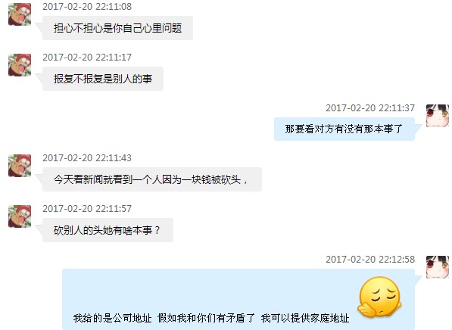Click sender avatar beside 22:11:43 message
The width and height of the screenshot is (452, 330).
[20, 166]
